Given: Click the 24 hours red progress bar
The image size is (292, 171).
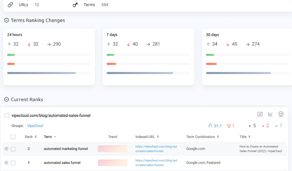Looking at the screenshot, I should (x=11, y=64).
